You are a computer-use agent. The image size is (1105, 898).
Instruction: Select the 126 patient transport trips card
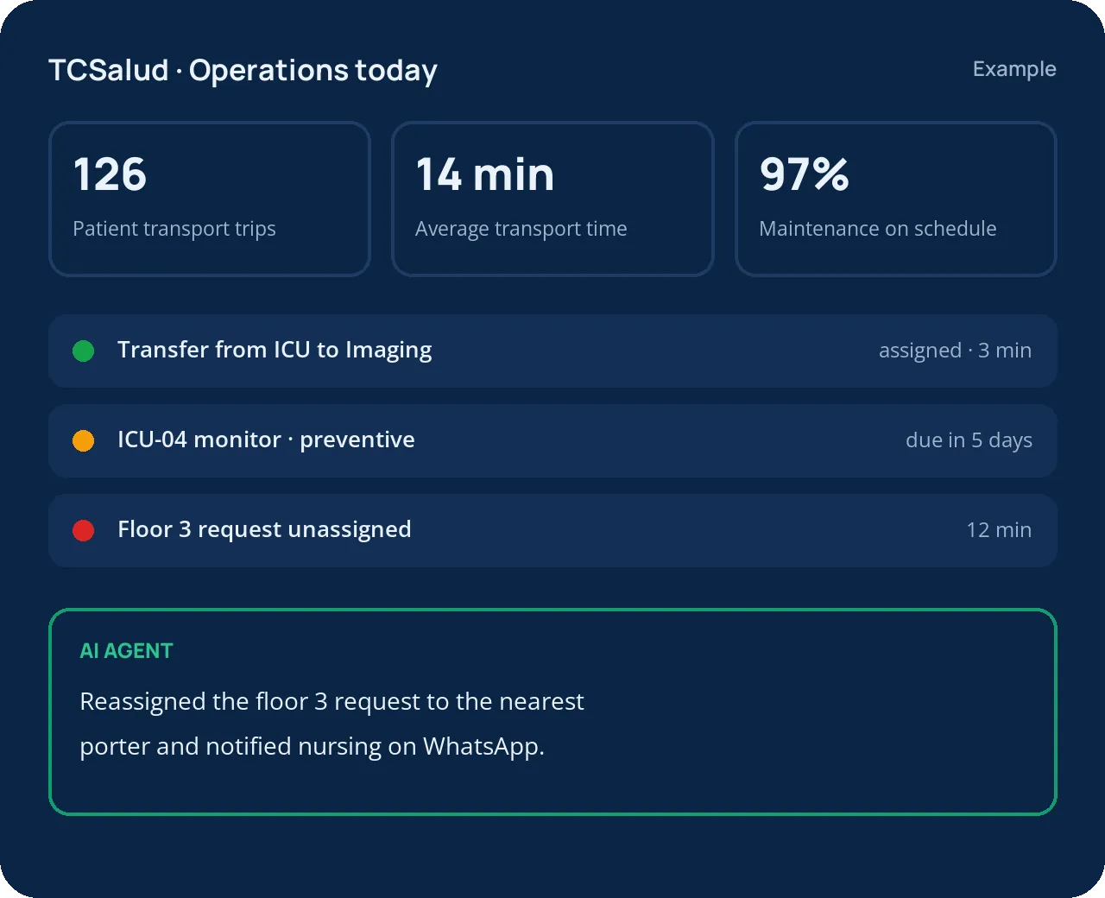pyautogui.click(x=210, y=199)
